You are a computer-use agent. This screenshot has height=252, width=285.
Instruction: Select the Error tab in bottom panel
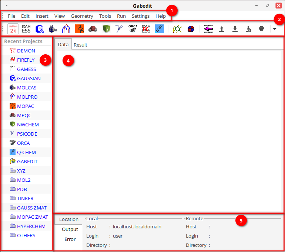pos(70,239)
